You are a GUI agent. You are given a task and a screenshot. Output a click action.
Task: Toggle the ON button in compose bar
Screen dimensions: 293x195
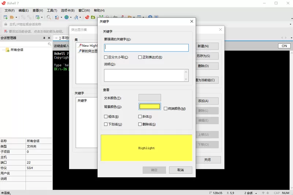284,46
